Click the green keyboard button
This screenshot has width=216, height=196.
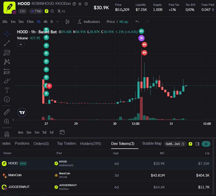206,144
